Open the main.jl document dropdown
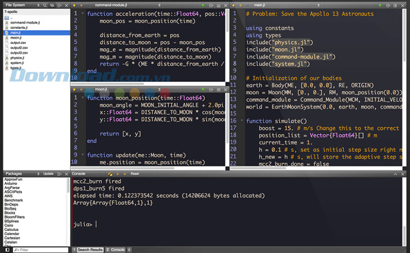The width and height of the screenshot is (410, 253). pyautogui.click(x=318, y=5)
